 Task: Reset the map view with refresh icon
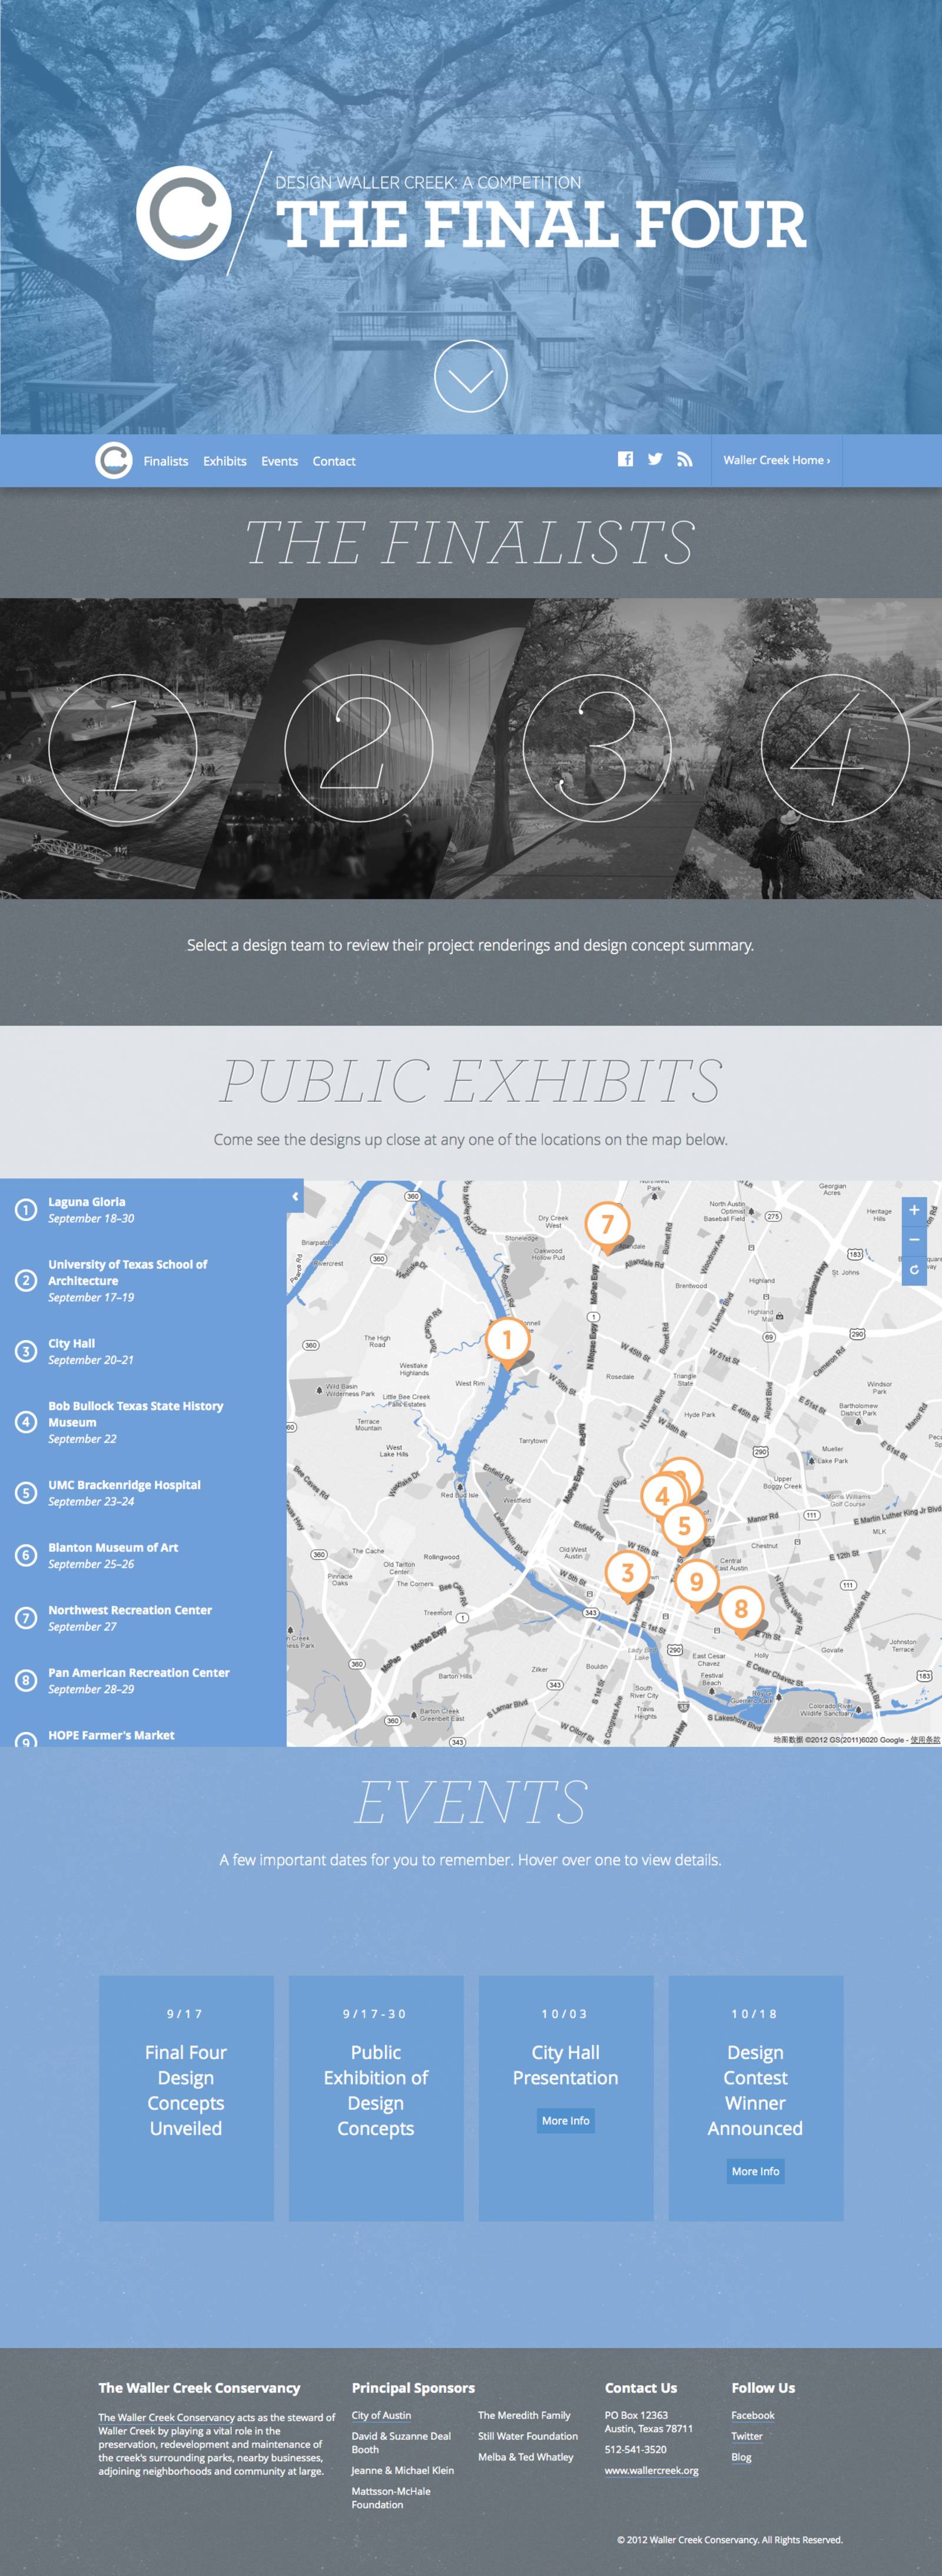(x=914, y=1269)
